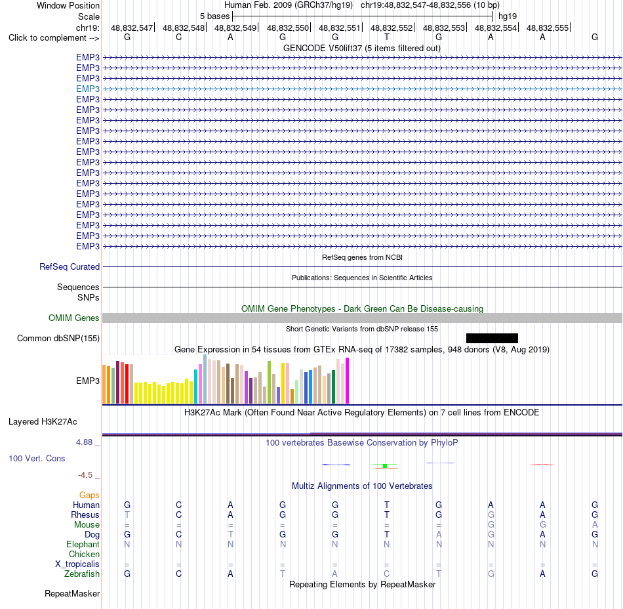Click the C in the Zebrafish row under T
Image resolution: width=623 pixels, height=609 pixels.
point(387,574)
